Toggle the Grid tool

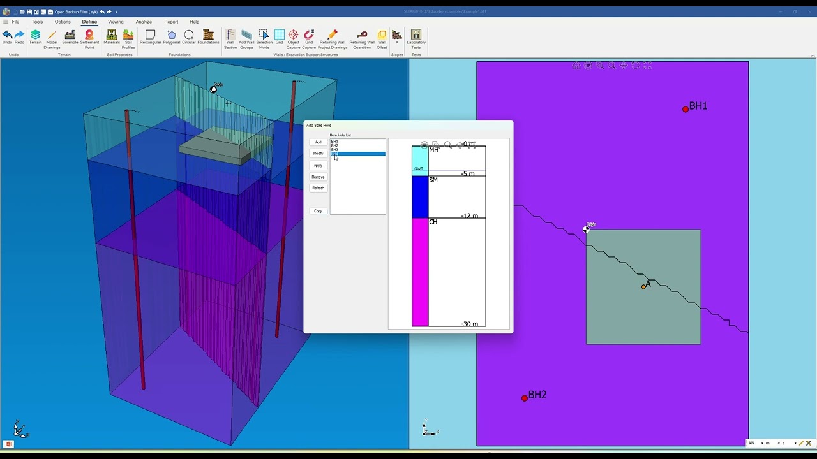tap(280, 38)
